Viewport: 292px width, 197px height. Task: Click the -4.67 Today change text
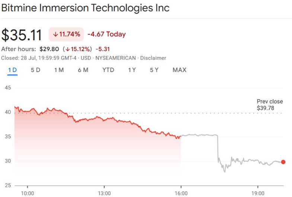[x=107, y=34]
